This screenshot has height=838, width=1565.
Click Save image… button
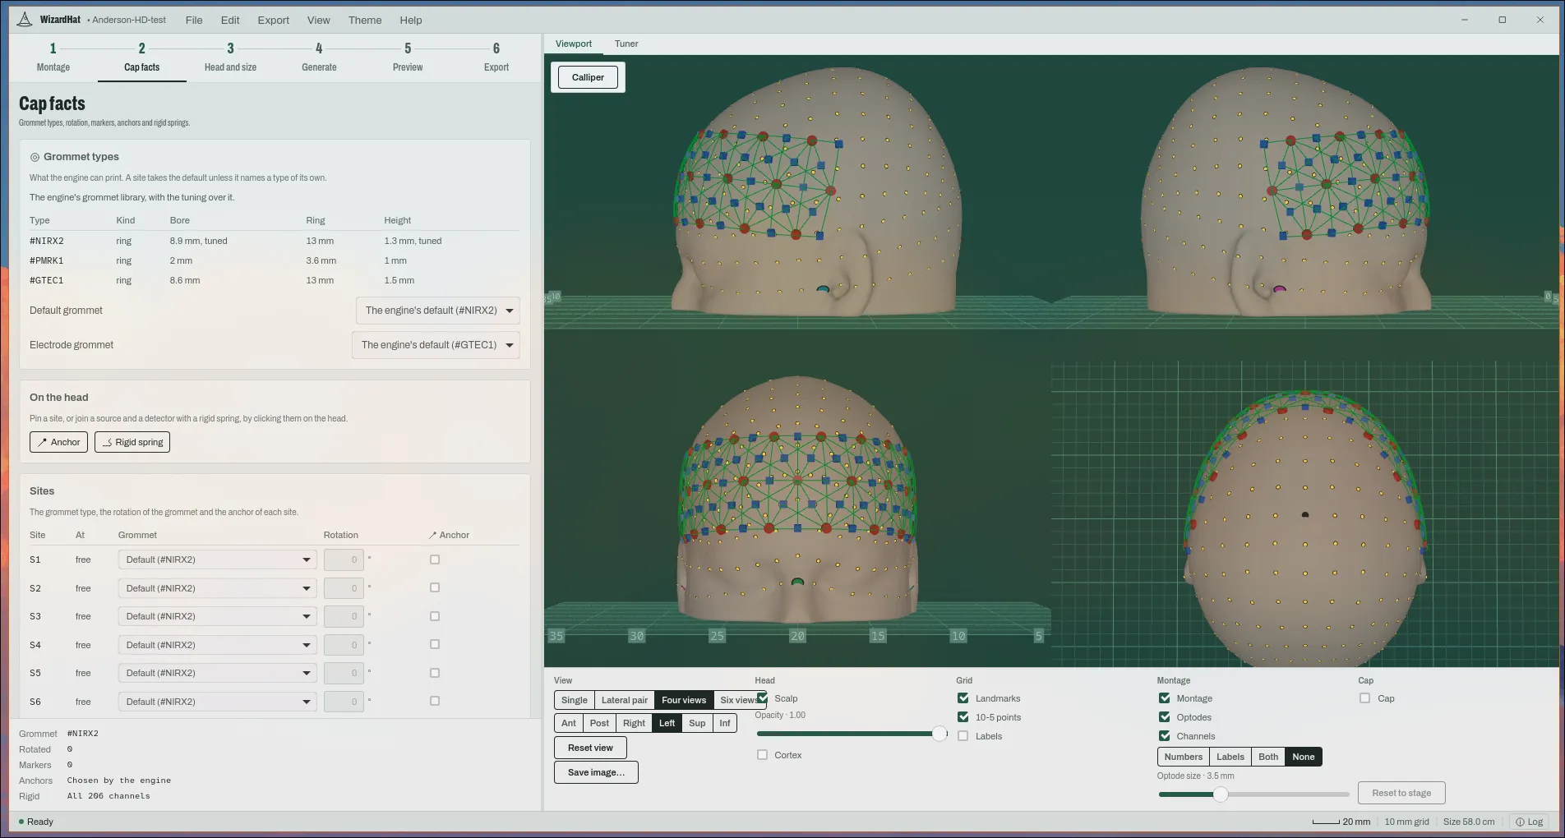[x=596, y=772]
